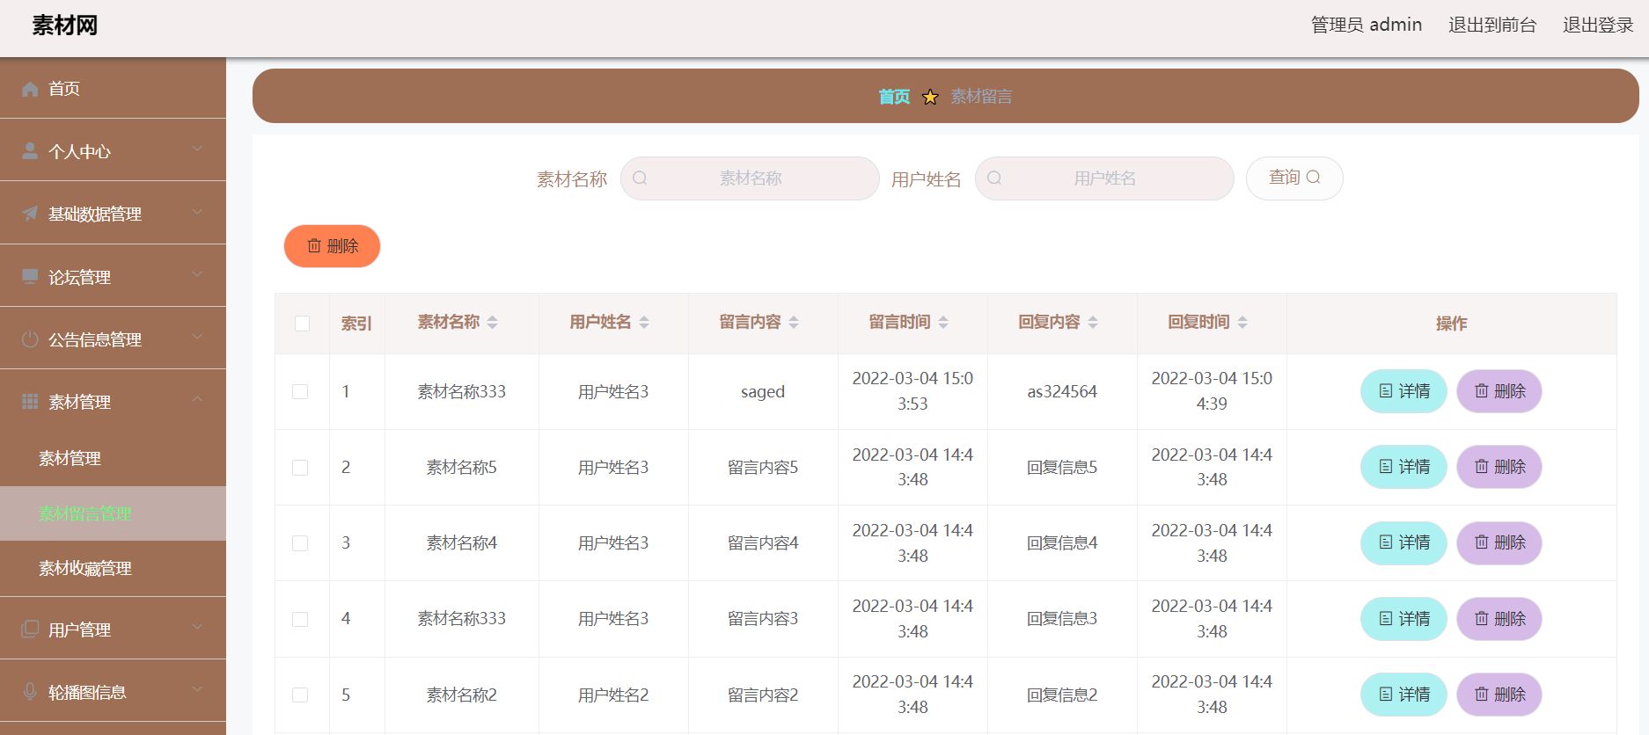Open 详情 for row 留言内容3
1649x735 pixels.
[1404, 619]
